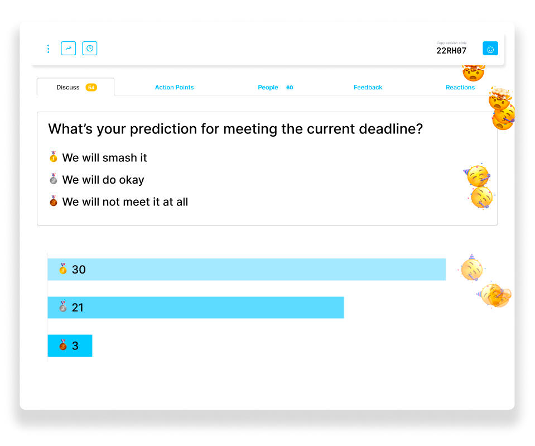Click the '54' badge on Discuss
Viewport: 535px width, 446px height.
[x=91, y=88]
